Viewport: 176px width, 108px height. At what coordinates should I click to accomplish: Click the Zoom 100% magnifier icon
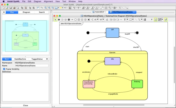(46, 8)
